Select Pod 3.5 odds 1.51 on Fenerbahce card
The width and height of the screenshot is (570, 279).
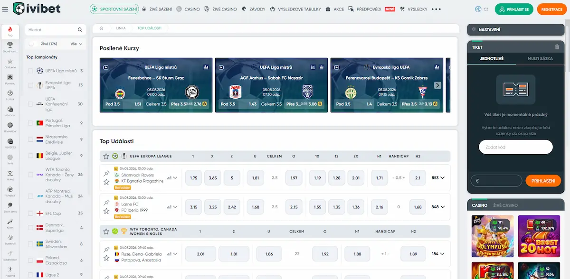tap(123, 104)
